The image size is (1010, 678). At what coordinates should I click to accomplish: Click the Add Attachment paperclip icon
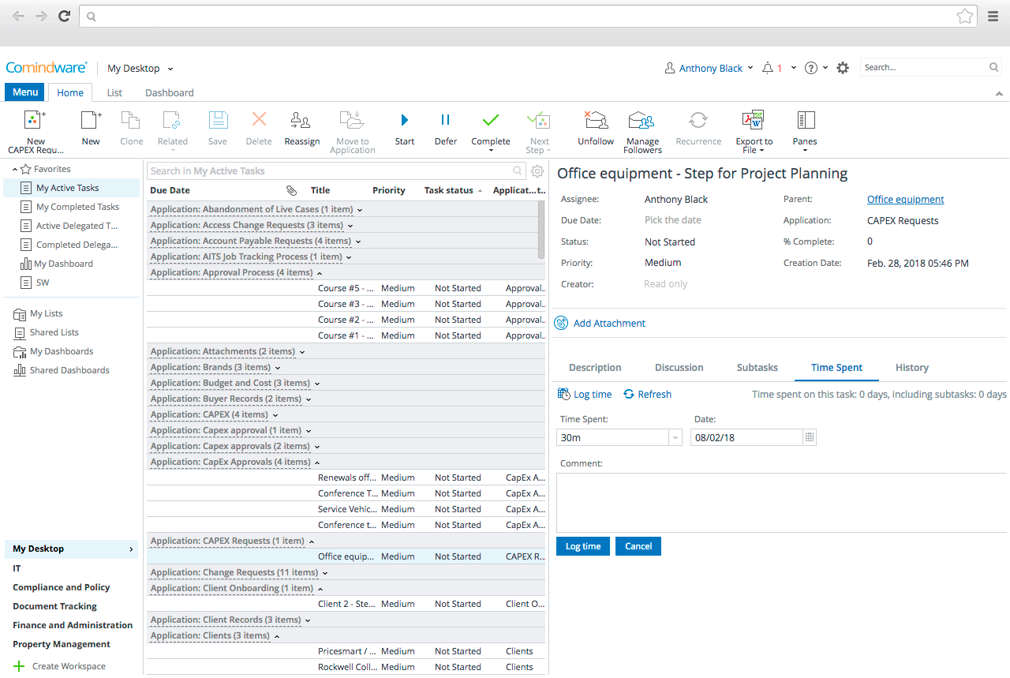(562, 323)
